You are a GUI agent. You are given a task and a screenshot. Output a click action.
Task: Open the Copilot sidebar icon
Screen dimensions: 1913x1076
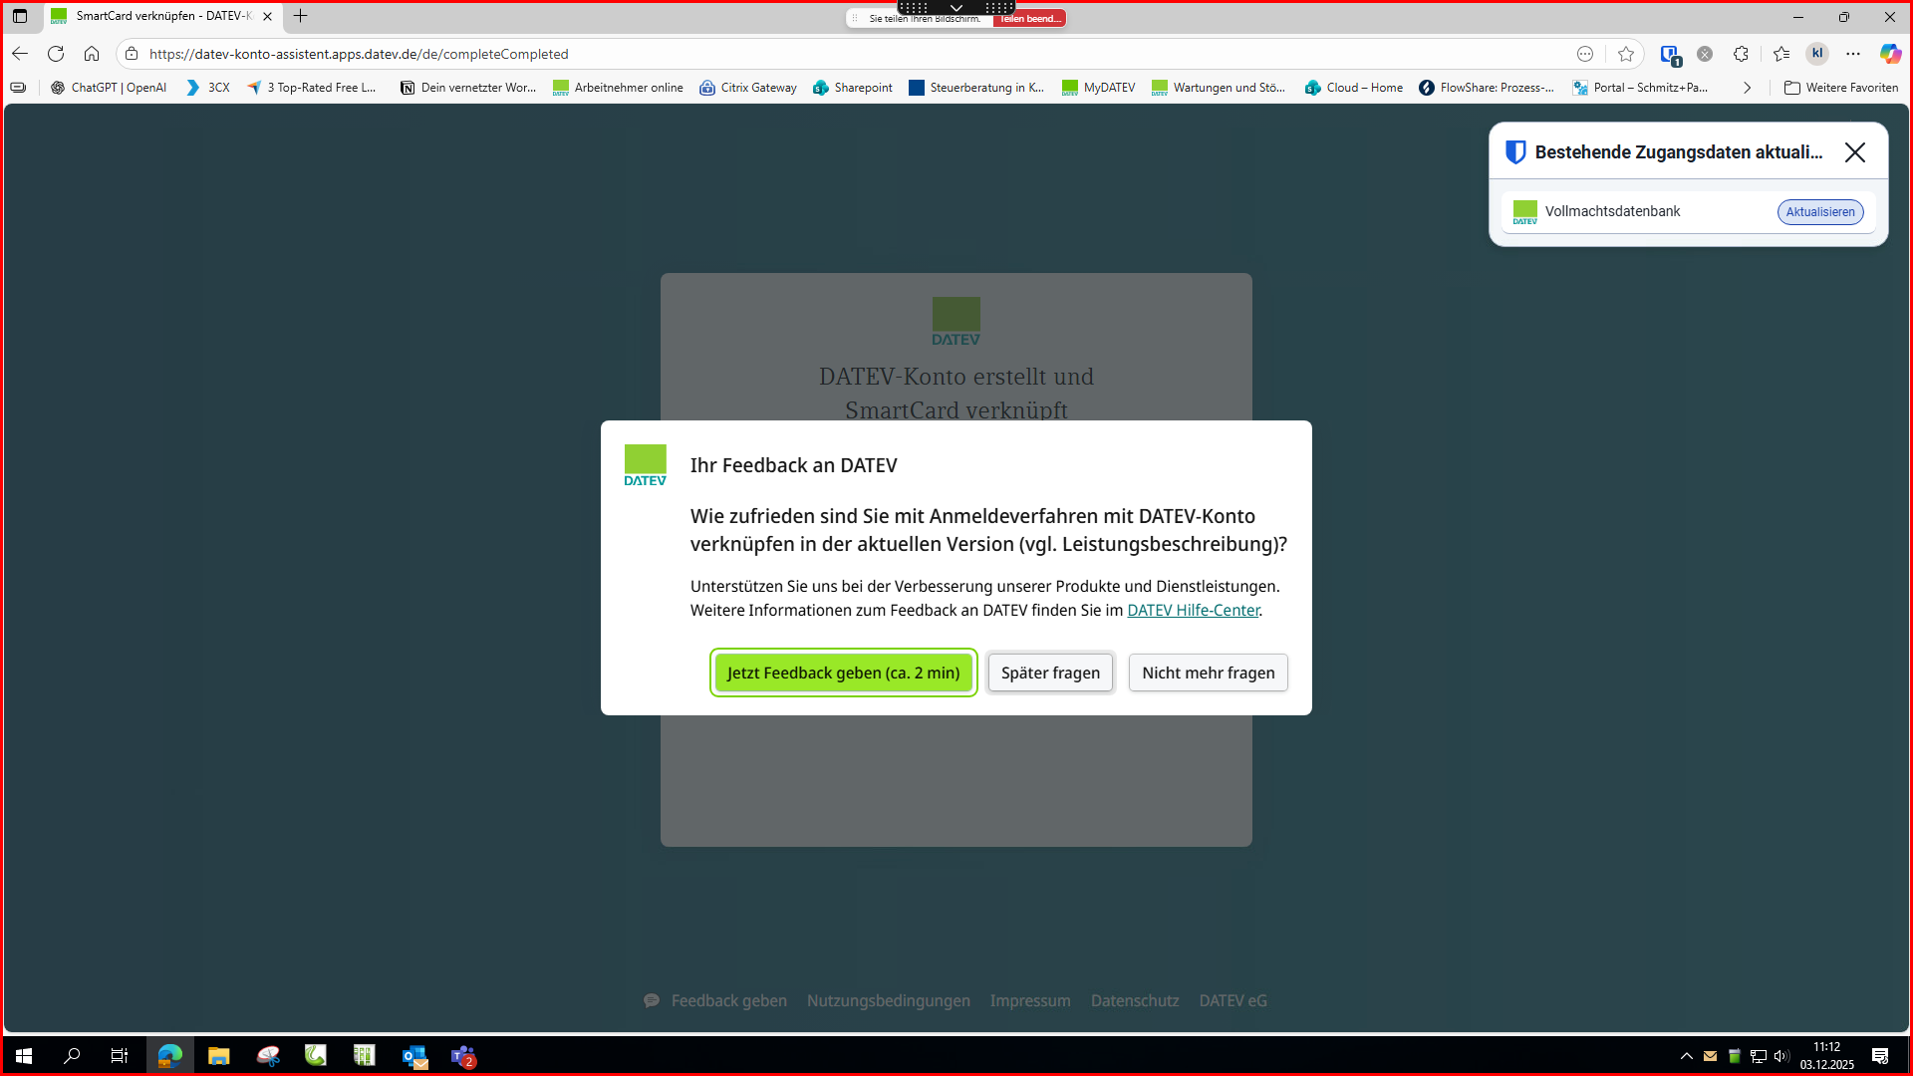(1890, 54)
